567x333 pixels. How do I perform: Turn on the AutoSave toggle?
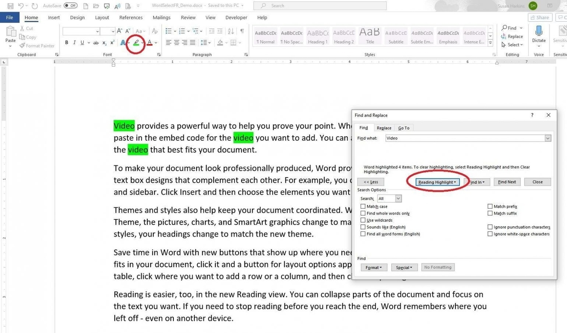tap(70, 6)
